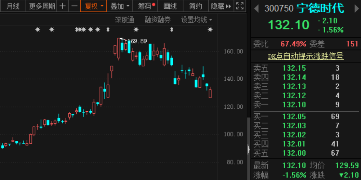Click the 融资融券 label
Image resolution: width=361 pixels, height=180 pixels.
coord(158,20)
